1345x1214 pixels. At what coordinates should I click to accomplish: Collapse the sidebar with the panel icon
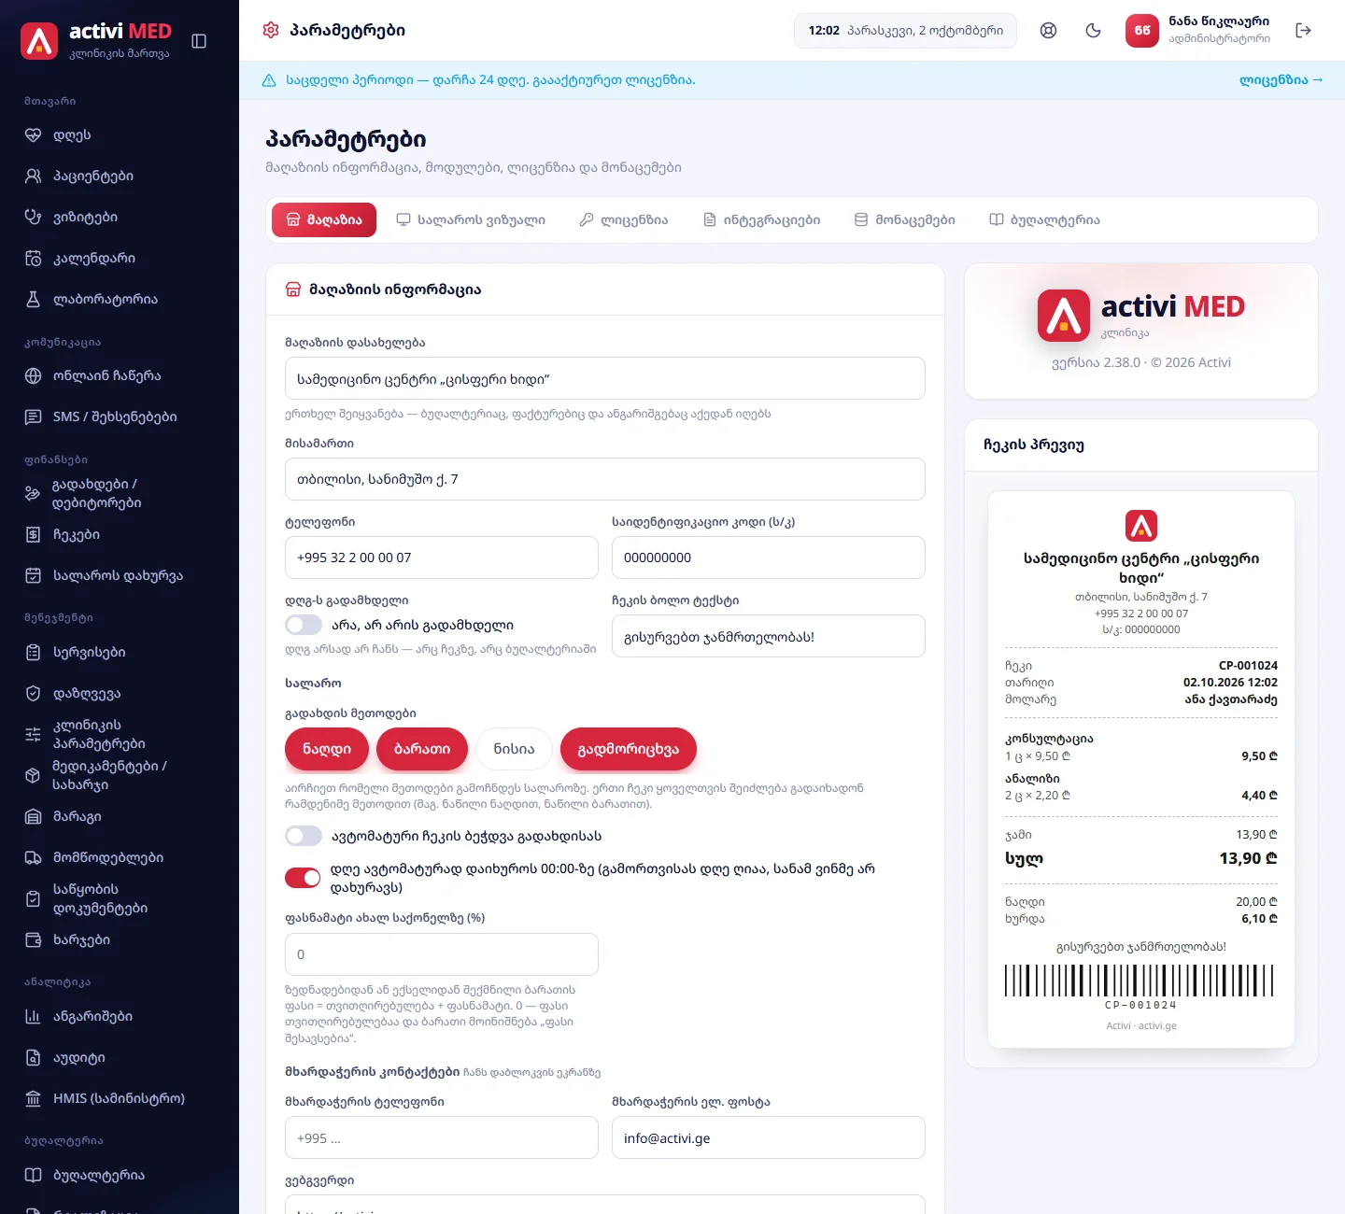click(x=199, y=41)
